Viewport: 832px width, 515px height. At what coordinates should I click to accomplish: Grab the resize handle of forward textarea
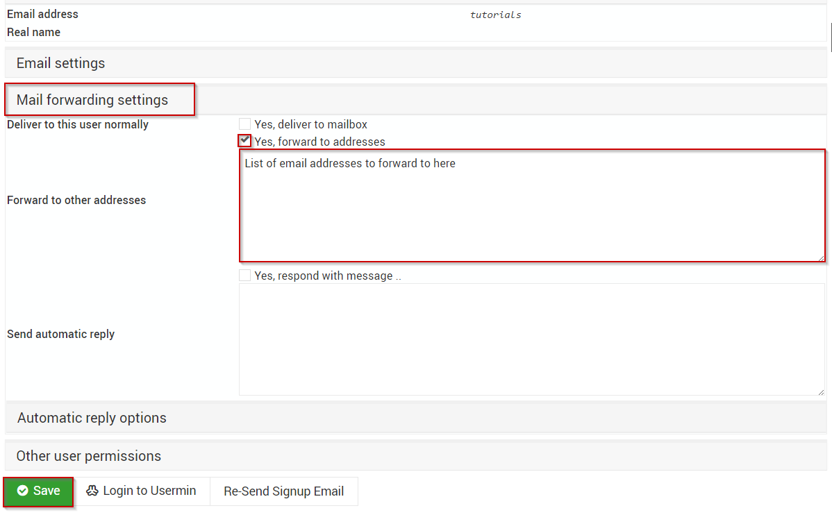(821, 257)
